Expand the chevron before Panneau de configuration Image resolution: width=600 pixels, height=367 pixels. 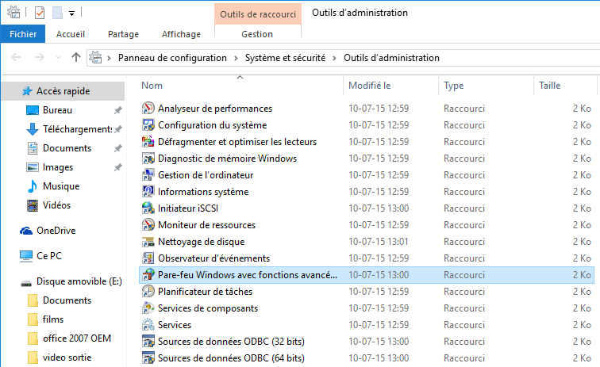click(109, 58)
